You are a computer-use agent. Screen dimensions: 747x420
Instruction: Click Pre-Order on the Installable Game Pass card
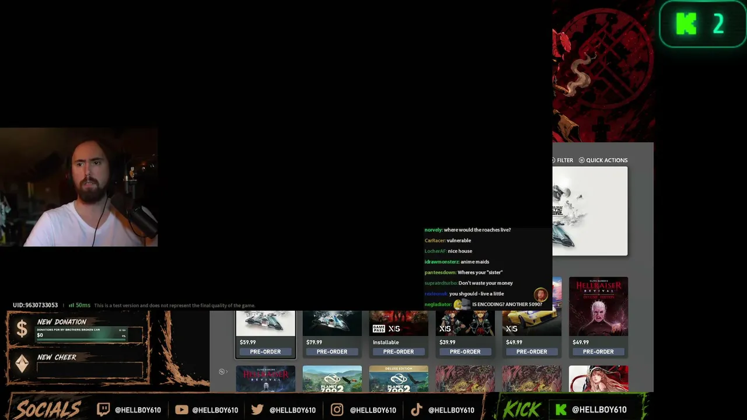point(399,352)
